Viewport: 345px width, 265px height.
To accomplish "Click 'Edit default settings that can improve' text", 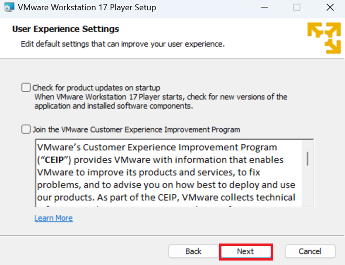I will pyautogui.click(x=123, y=44).
